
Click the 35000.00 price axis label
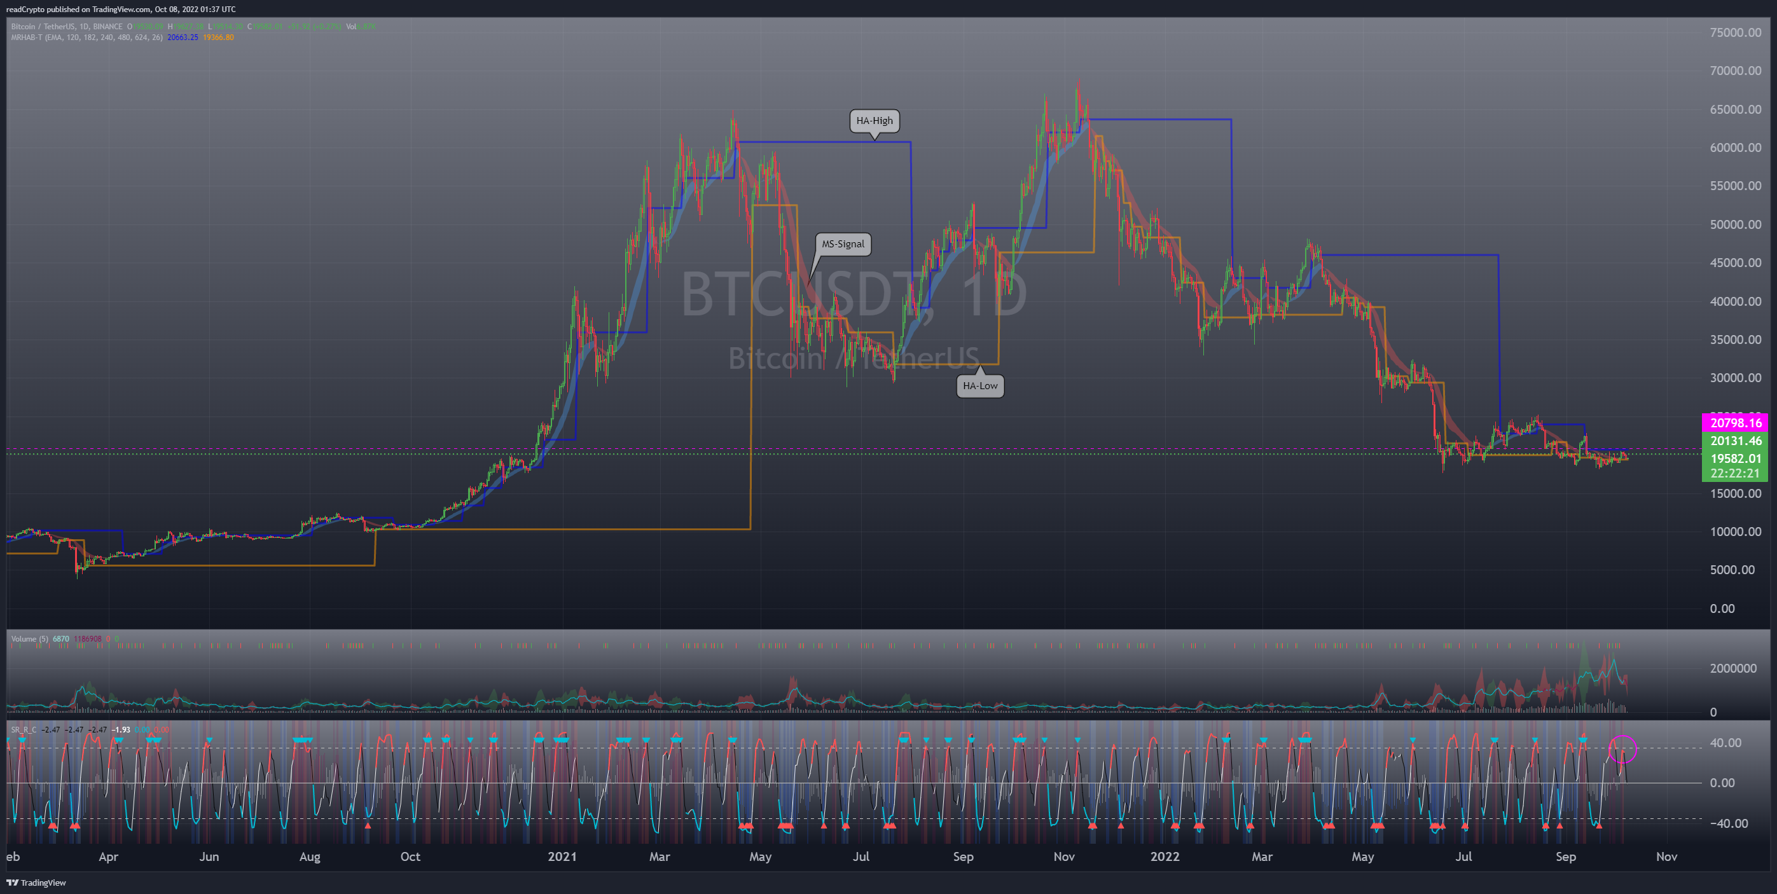pyautogui.click(x=1736, y=340)
